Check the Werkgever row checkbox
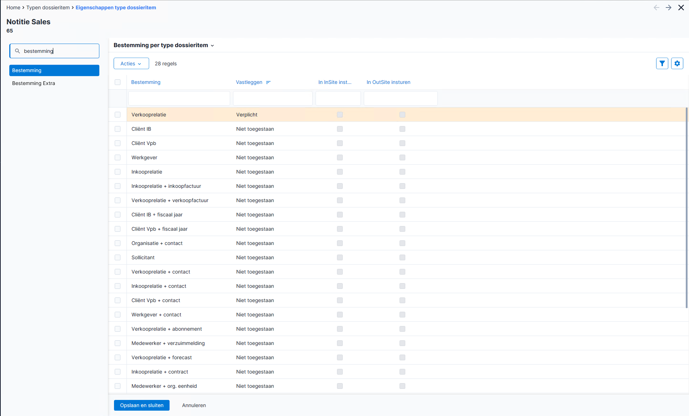 tap(118, 157)
